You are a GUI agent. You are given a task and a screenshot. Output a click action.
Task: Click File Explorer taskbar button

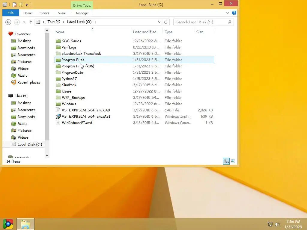coord(25,224)
